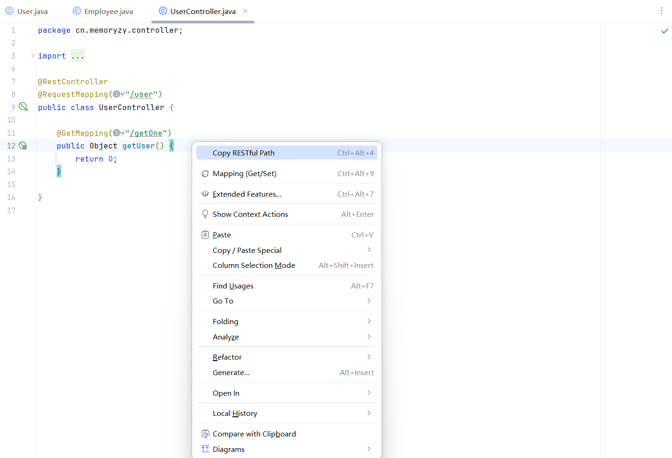
Task: Click the endpoint gutter icon beside getUser method
Action: [23, 146]
